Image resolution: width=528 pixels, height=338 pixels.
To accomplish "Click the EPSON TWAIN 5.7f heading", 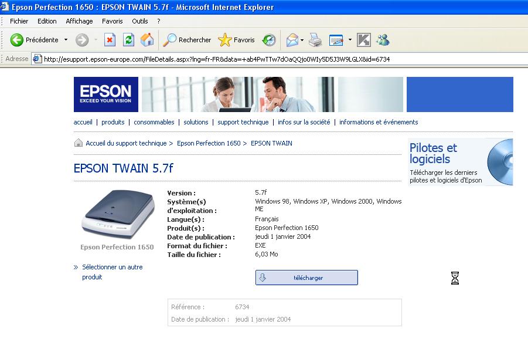I will click(x=123, y=168).
